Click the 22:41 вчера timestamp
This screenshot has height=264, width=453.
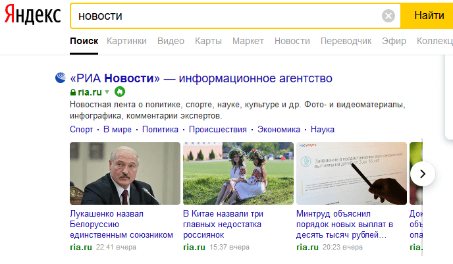[x=116, y=248]
